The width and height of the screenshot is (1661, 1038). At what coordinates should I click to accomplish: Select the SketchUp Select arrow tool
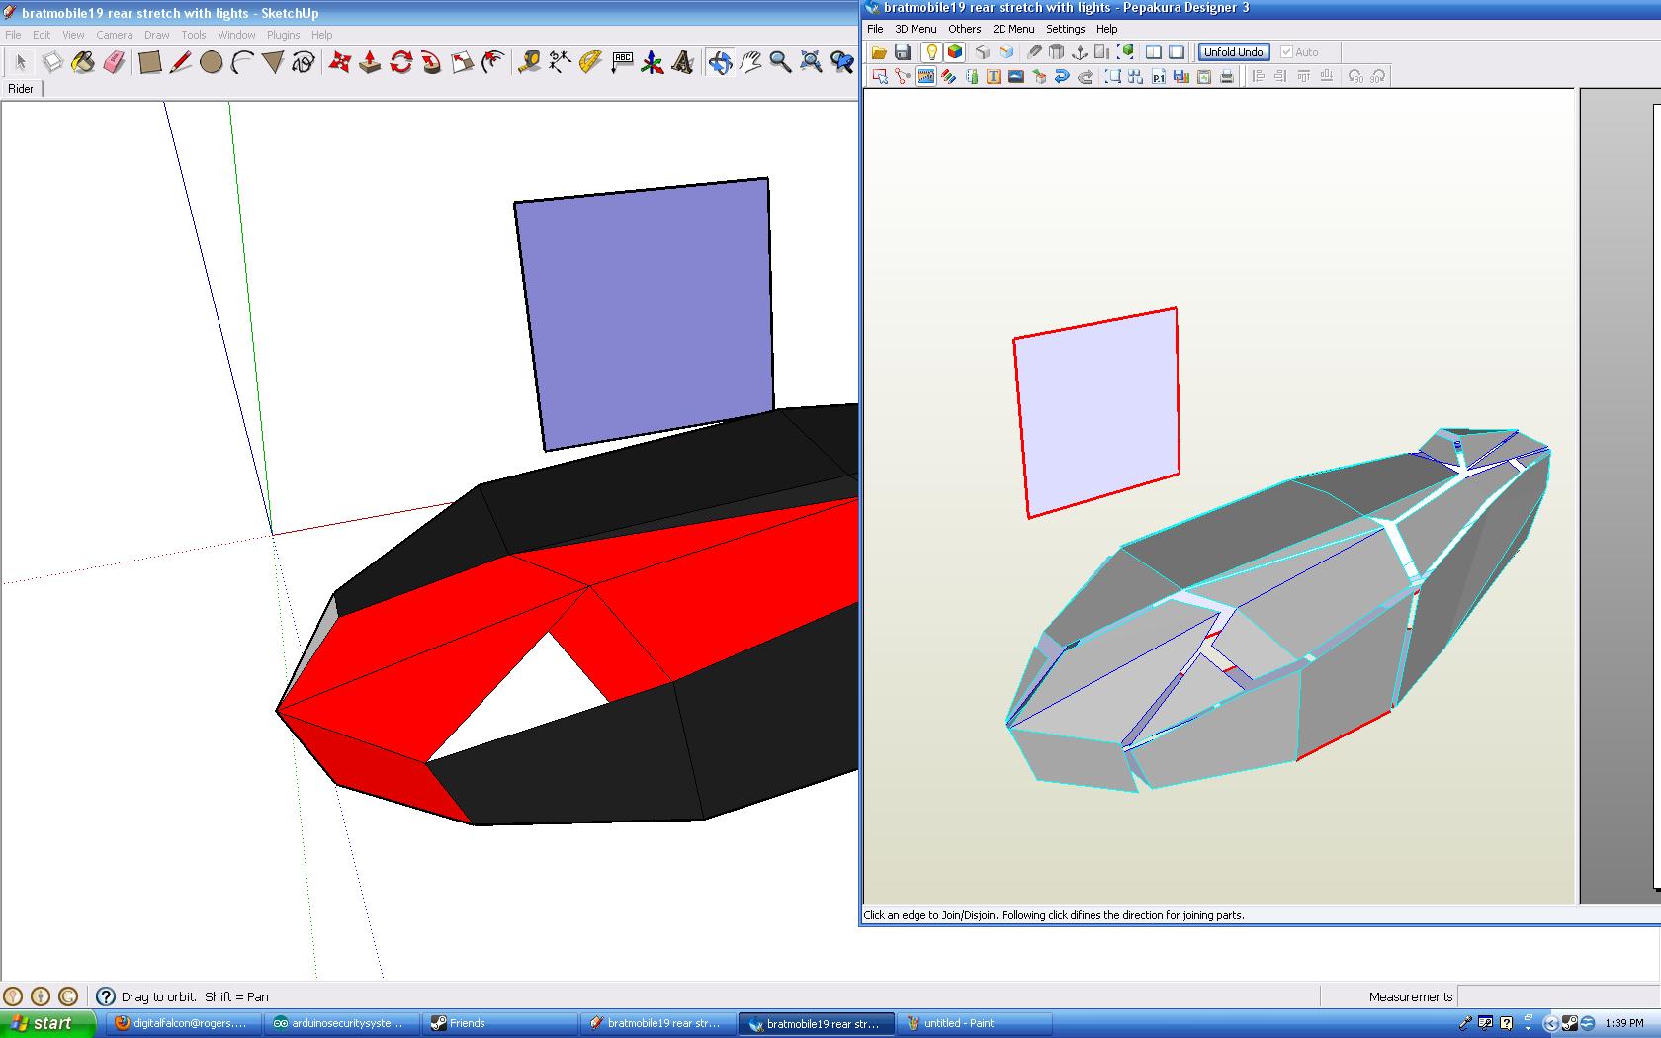pyautogui.click(x=21, y=63)
